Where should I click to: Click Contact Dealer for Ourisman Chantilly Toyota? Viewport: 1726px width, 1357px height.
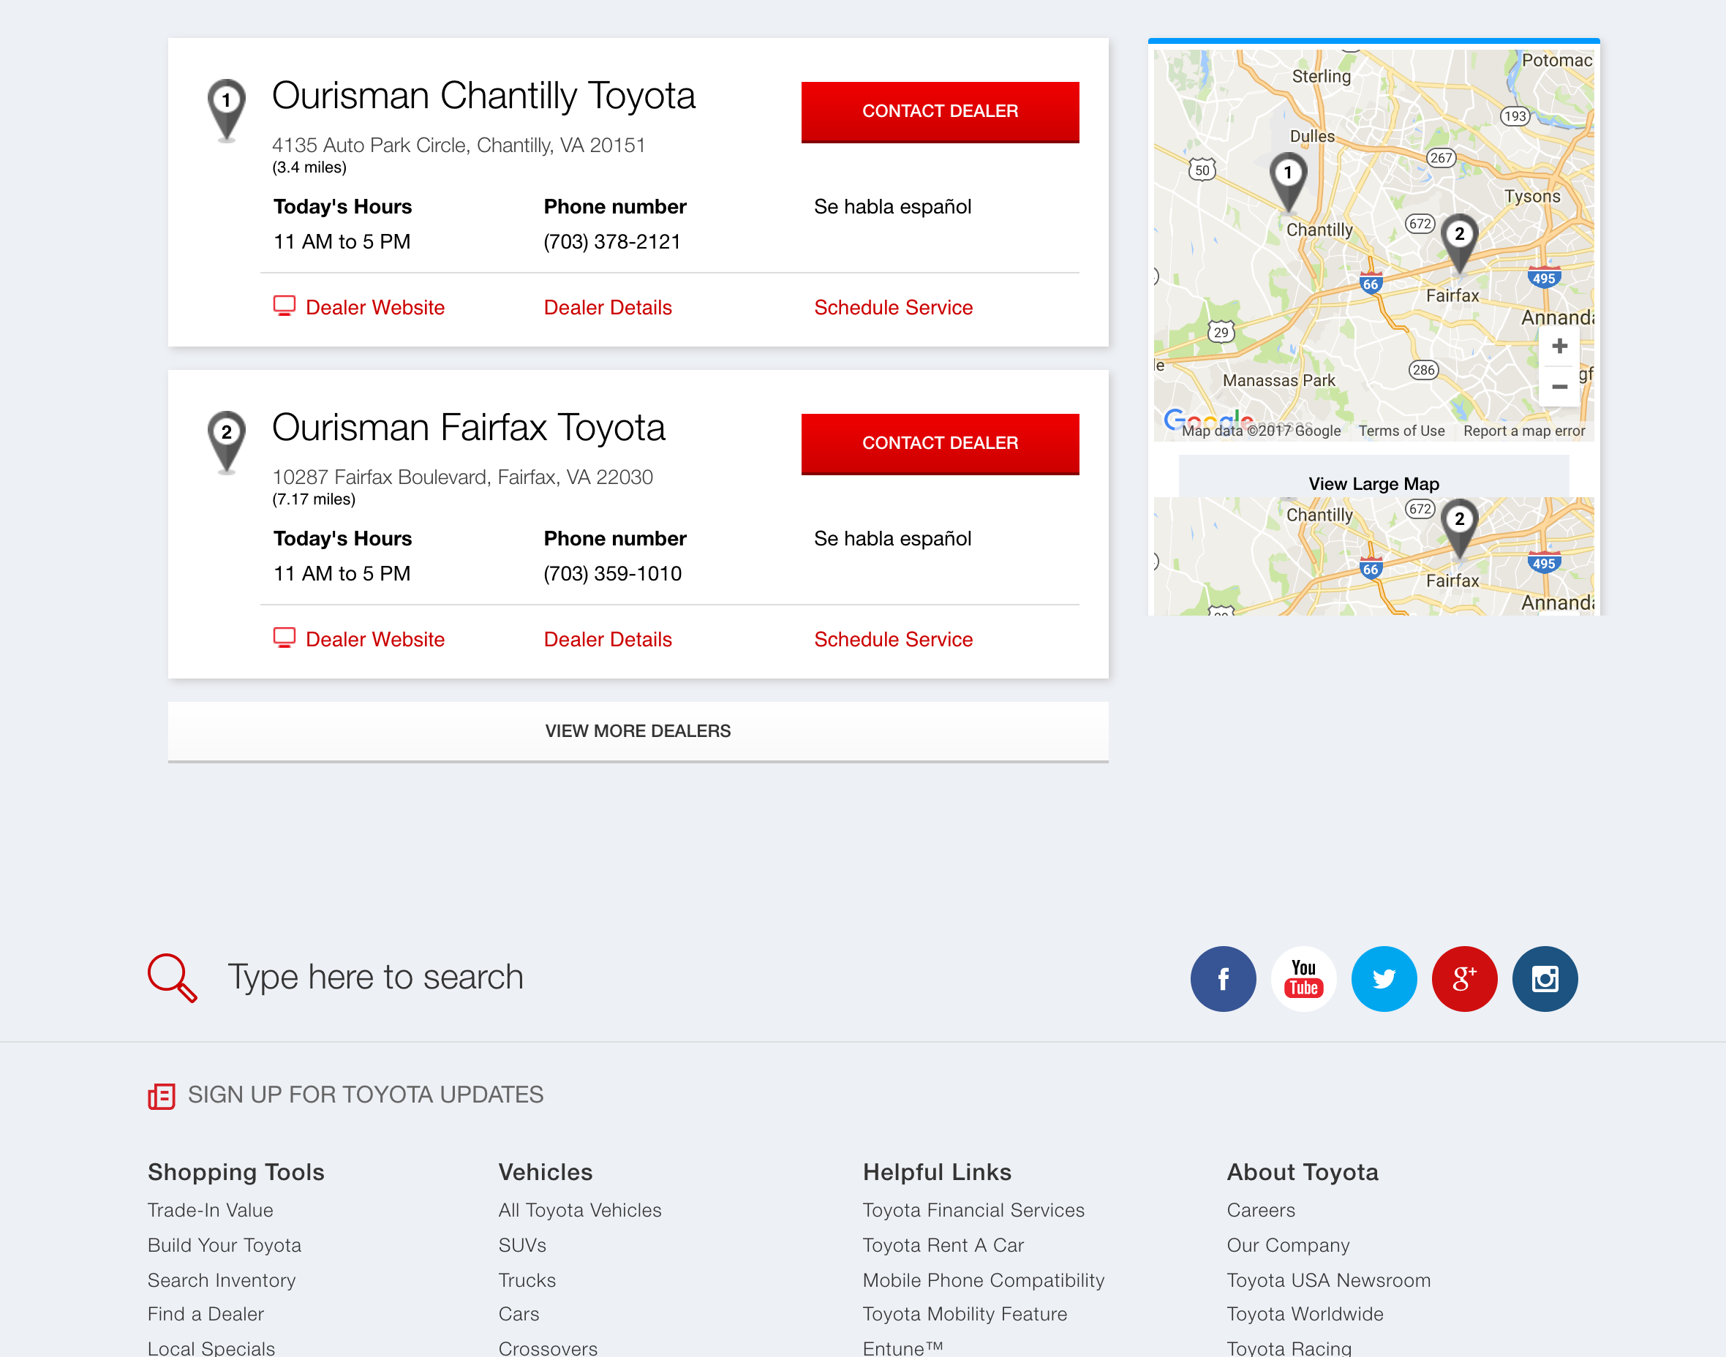940,112
